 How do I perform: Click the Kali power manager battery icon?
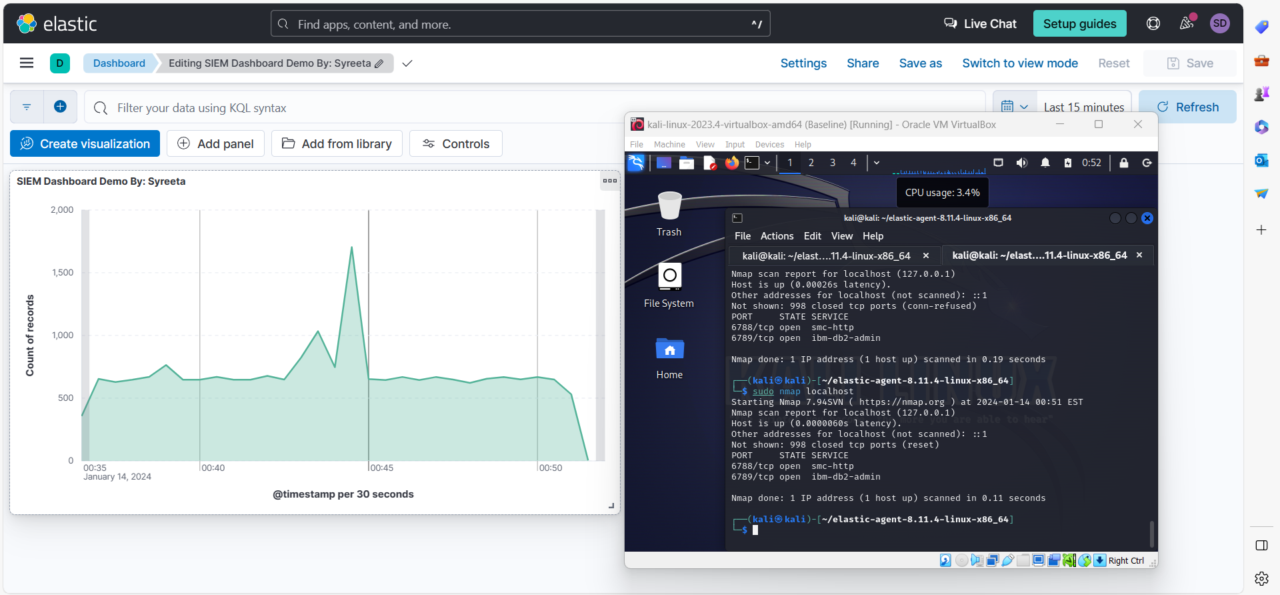1068,163
